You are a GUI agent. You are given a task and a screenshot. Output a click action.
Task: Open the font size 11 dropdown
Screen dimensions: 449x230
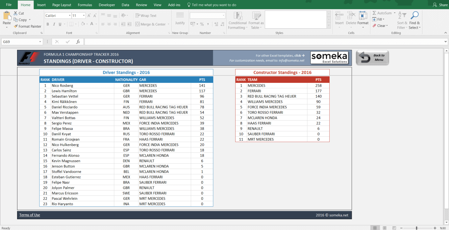84,15
